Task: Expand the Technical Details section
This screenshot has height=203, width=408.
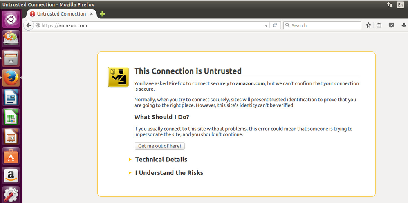Action: pos(161,159)
